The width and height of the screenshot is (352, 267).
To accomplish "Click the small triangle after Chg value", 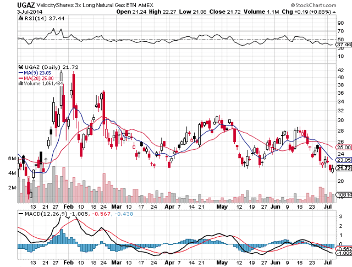I will (x=334, y=12).
